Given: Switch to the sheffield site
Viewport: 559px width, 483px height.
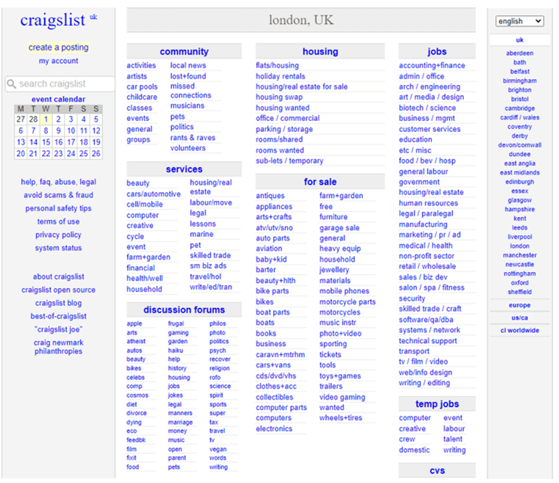Looking at the screenshot, I should pyautogui.click(x=519, y=292).
